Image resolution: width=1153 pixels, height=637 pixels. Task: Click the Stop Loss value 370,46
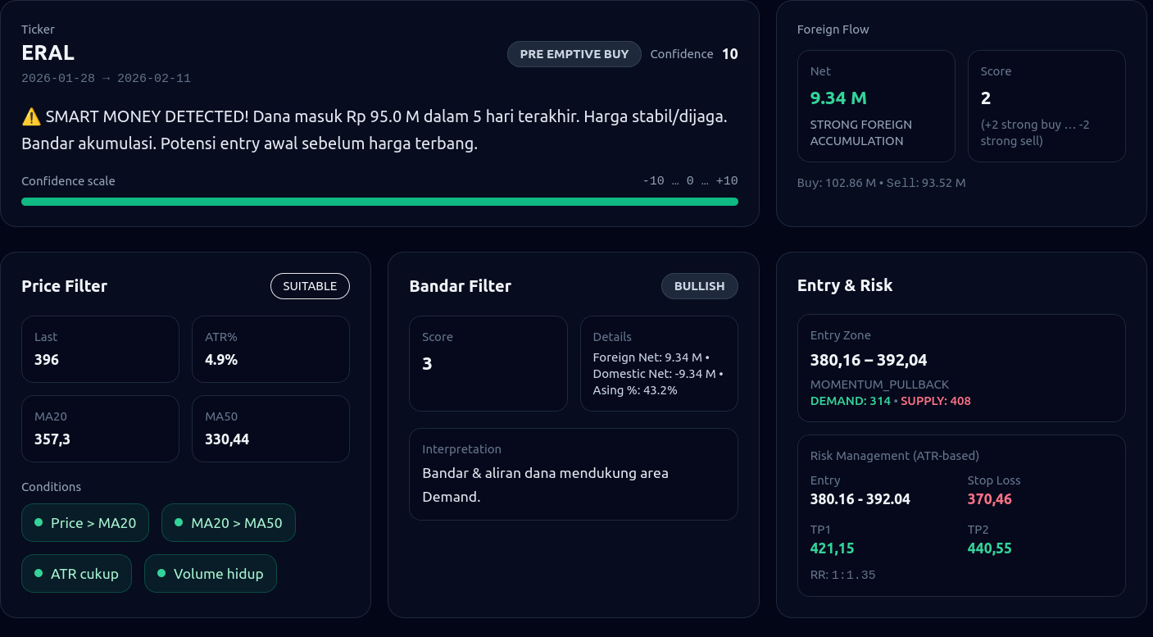click(989, 499)
